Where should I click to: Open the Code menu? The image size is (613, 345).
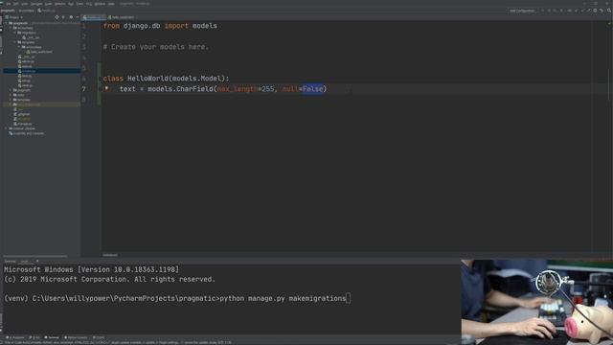tap(48, 4)
